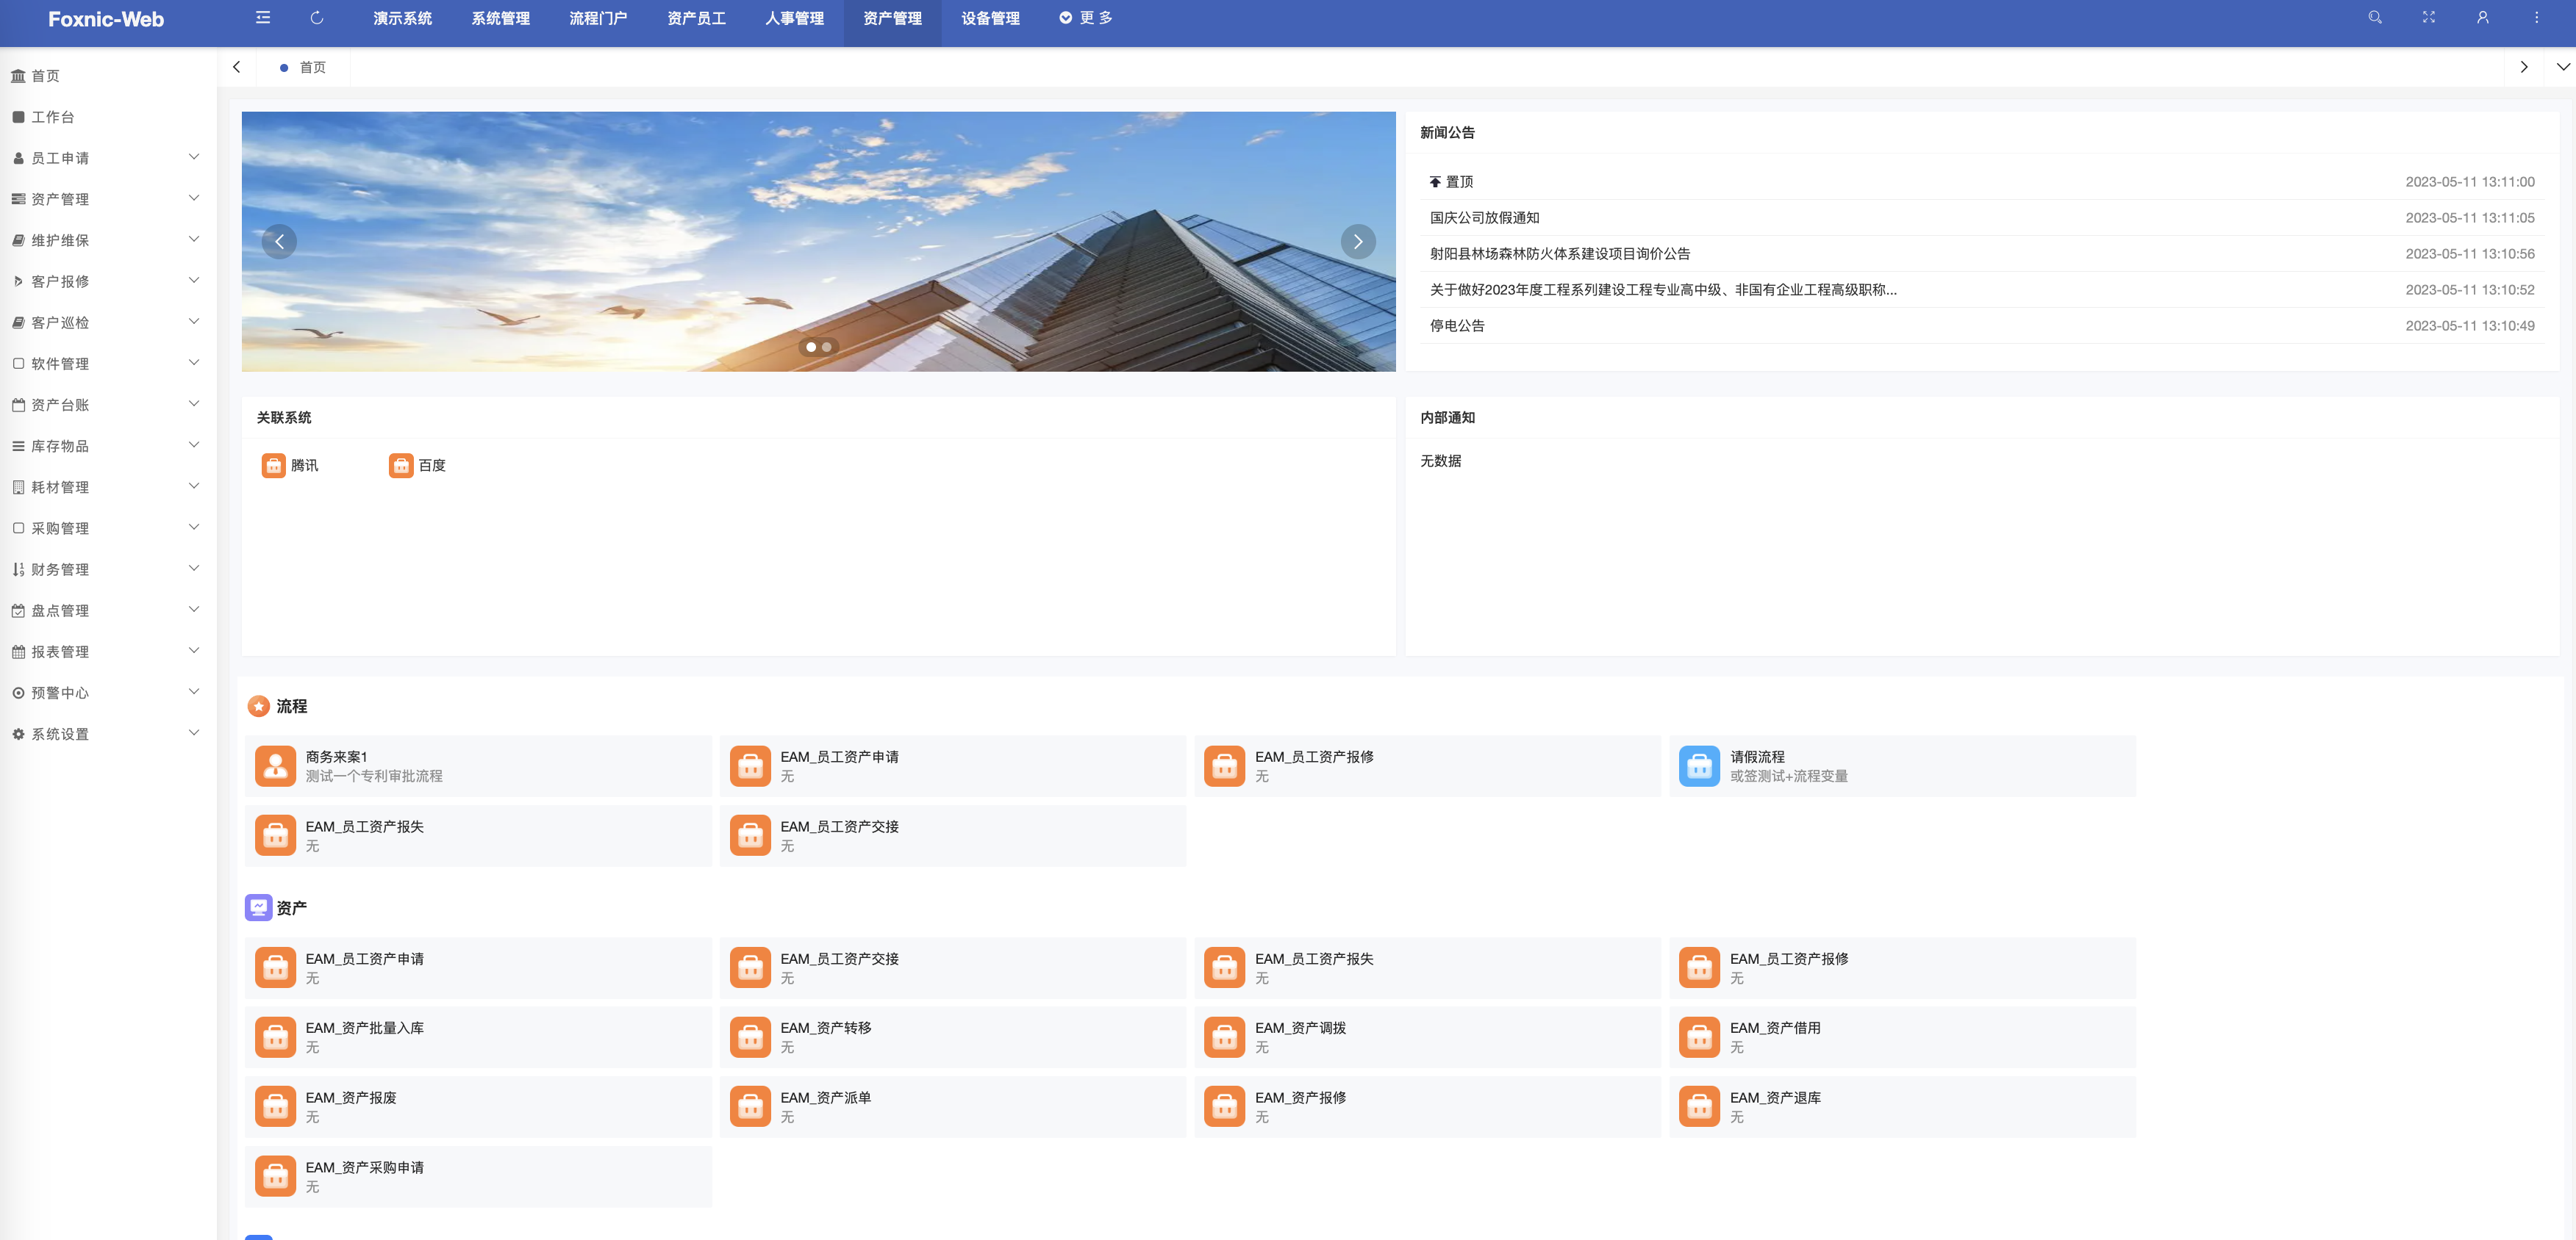Go to 首页 in the sidebar

tap(46, 75)
